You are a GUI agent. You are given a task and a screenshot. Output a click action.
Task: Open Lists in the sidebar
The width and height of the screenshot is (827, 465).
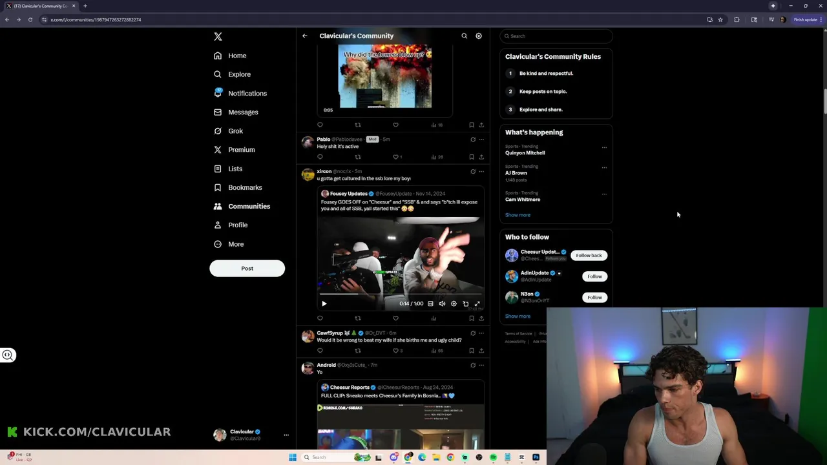[x=228, y=169]
